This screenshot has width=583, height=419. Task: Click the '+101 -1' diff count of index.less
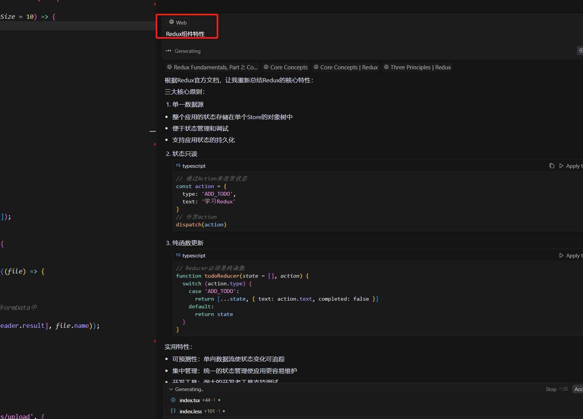(212, 411)
